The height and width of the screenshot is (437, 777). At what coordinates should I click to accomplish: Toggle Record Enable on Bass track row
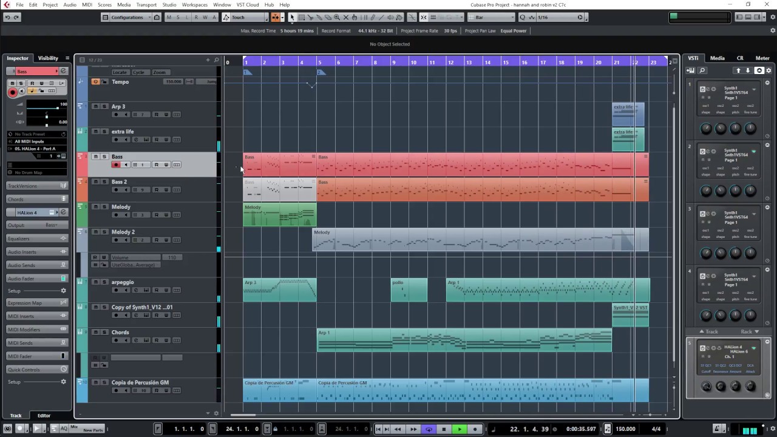point(116,164)
